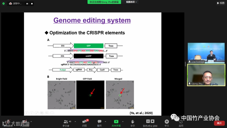Image resolution: width=227 pixels, height=128 pixels.
Task: Stop recording in bottom toolbar
Action: 152,121
